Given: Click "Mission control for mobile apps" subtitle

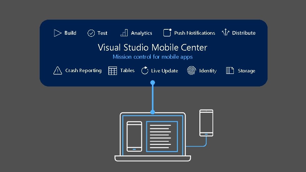Looking at the screenshot, I should pyautogui.click(x=153, y=57).
